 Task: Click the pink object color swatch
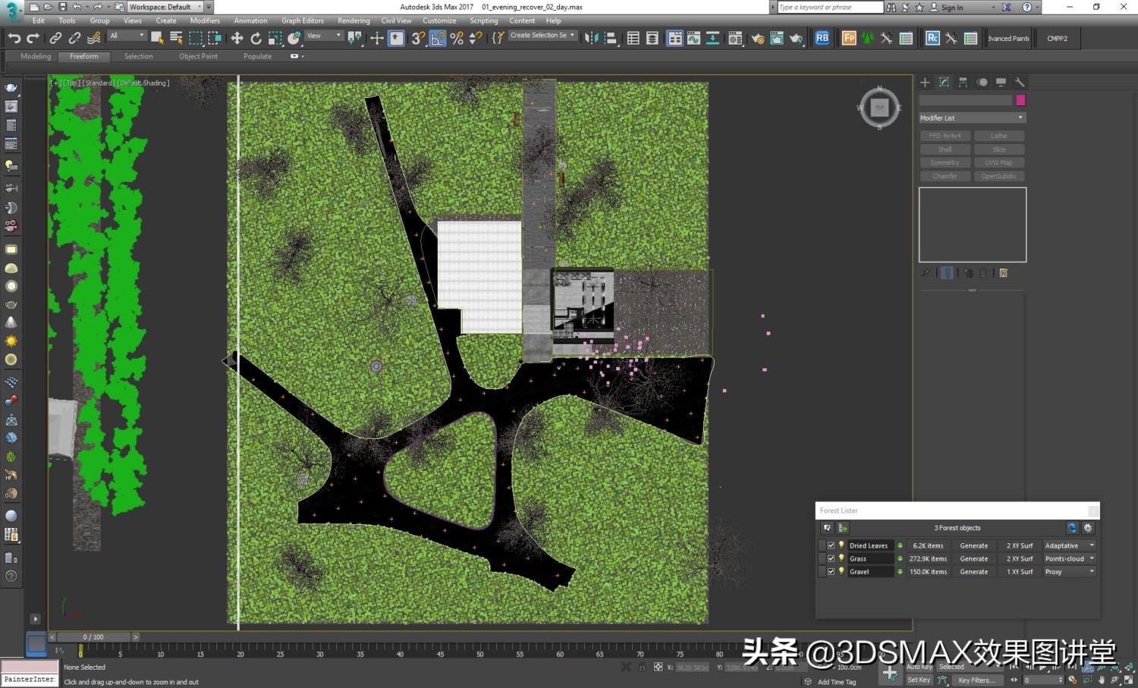pos(1020,100)
